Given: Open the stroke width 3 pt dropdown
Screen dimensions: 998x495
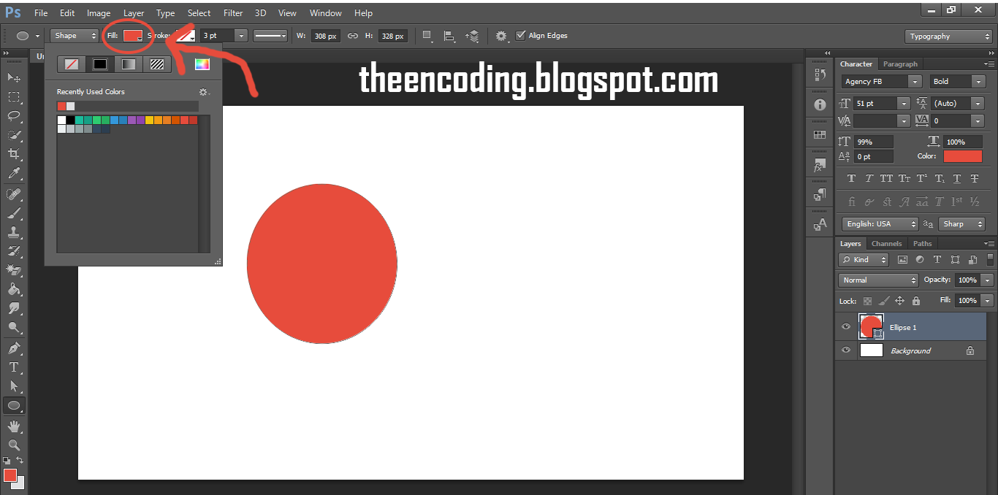Looking at the screenshot, I should pyautogui.click(x=241, y=36).
